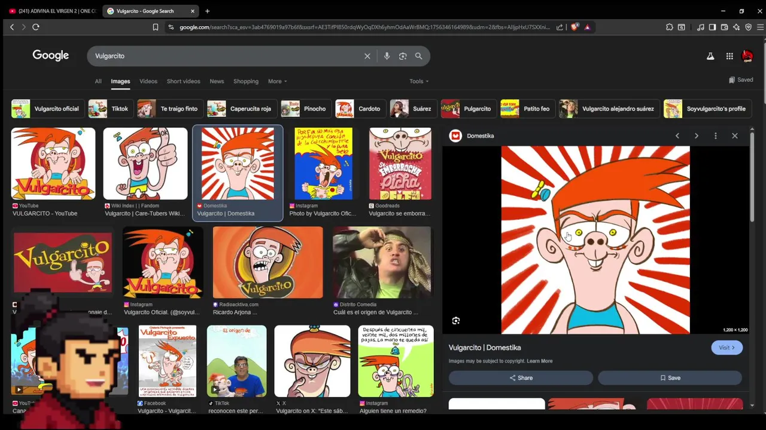Switch to the News results tab
The image size is (766, 430).
(217, 81)
